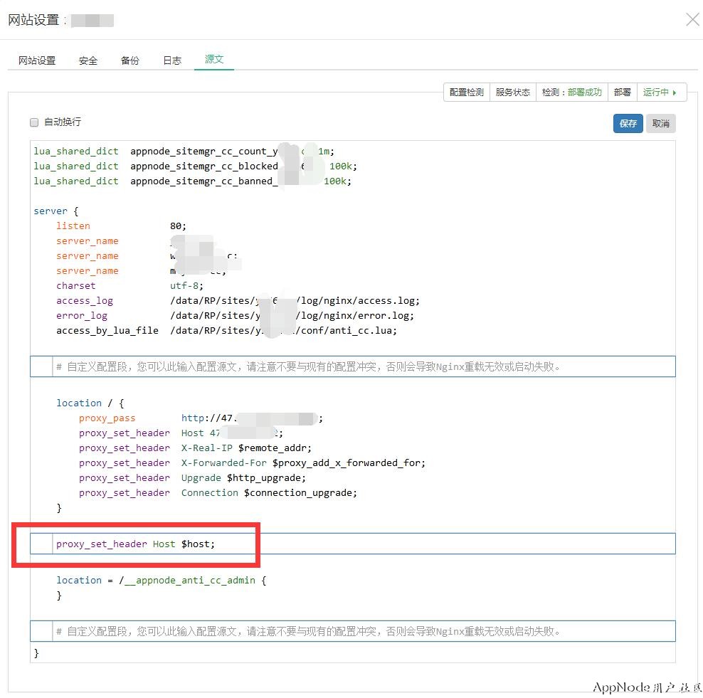Image resolution: width=703 pixels, height=698 pixels.
Task: Select the 源文 tab
Action: [214, 59]
